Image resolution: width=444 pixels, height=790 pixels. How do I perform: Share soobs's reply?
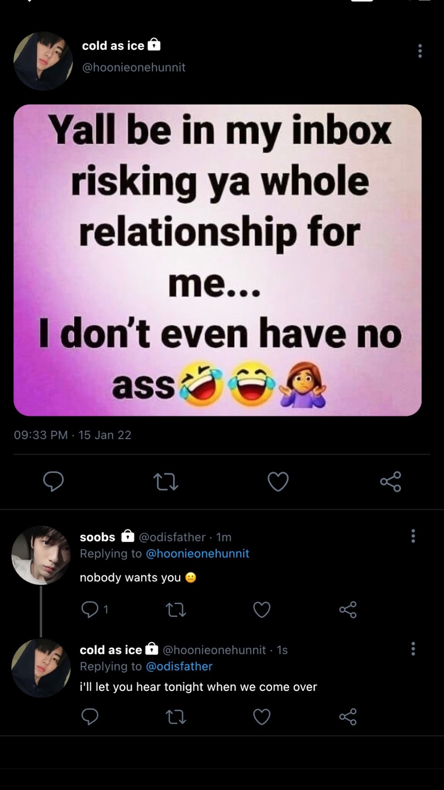tap(348, 610)
